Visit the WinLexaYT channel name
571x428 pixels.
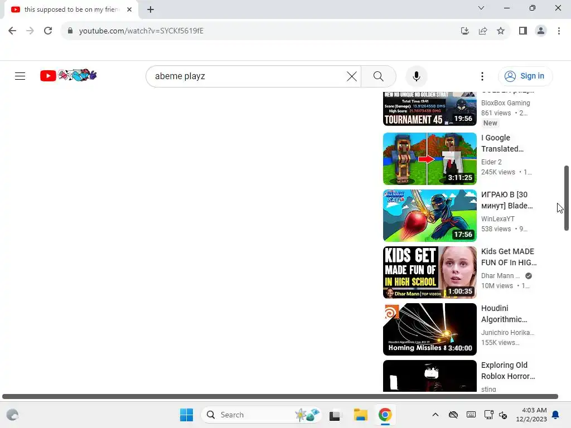498,218
